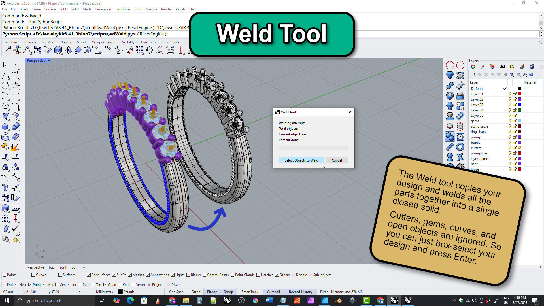Image resolution: width=544 pixels, height=306 pixels.
Task: Enable the Cen osnap checkbox
Action: (57, 285)
